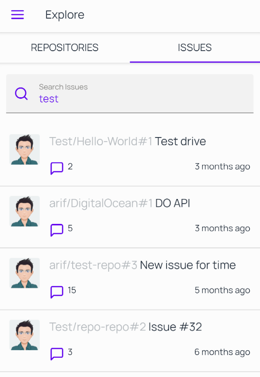The height and width of the screenshot is (377, 260).
Task: Click comment icon on Issue #32
Action: tap(57, 354)
